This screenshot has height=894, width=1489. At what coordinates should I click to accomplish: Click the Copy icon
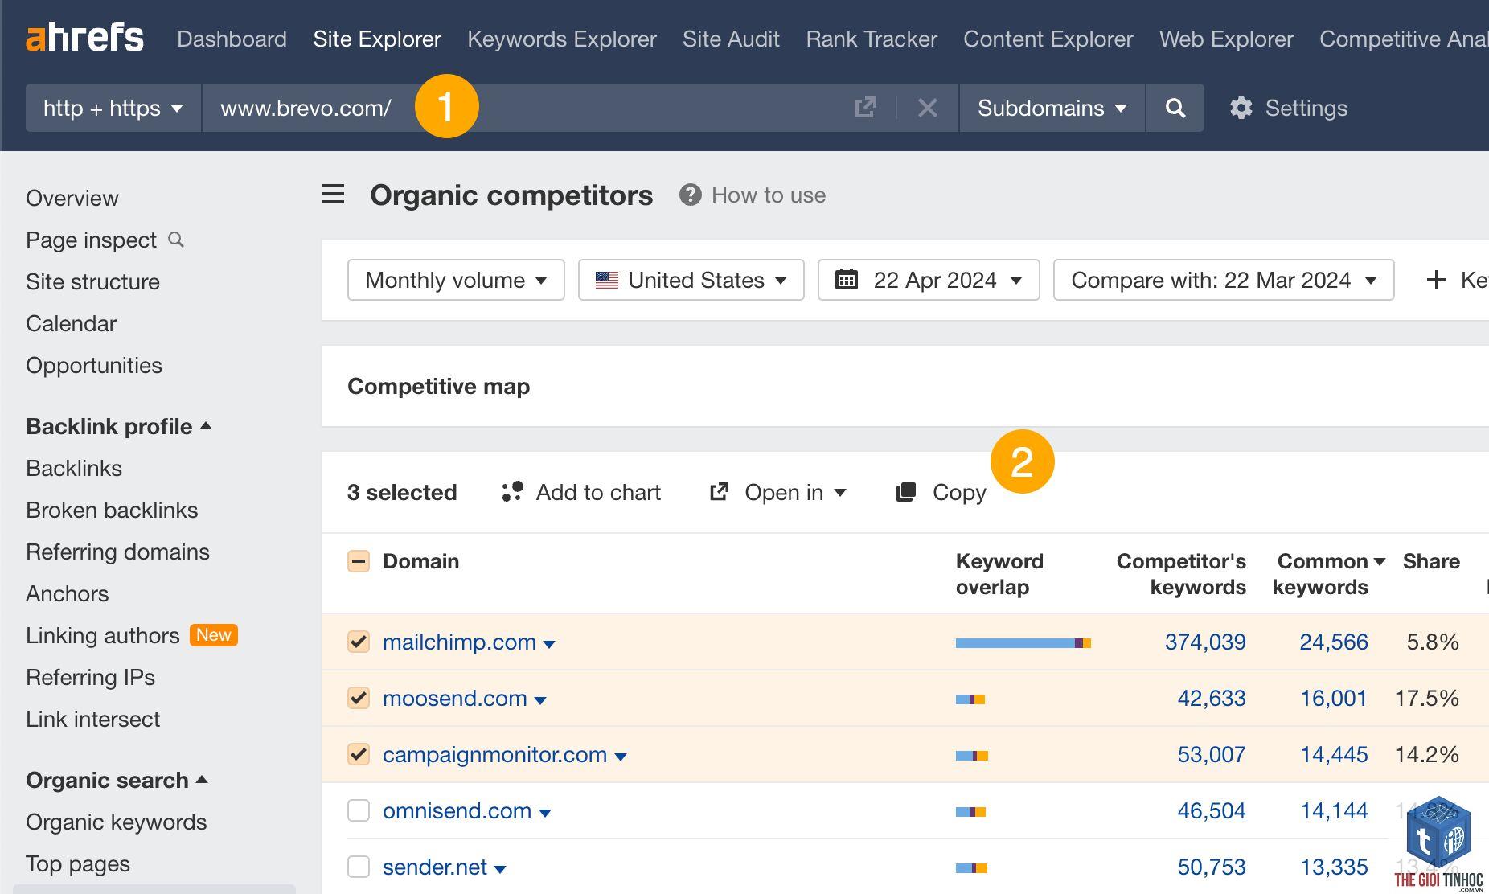(x=906, y=492)
